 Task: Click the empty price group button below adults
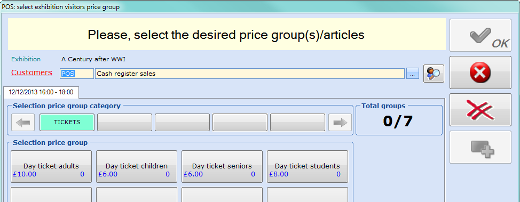pos(51,195)
